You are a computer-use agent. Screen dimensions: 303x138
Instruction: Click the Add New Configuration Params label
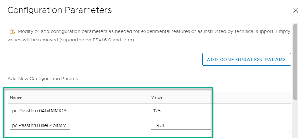click(x=43, y=79)
